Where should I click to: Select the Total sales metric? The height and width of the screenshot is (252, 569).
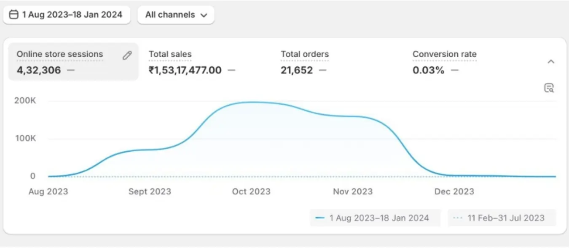point(170,54)
